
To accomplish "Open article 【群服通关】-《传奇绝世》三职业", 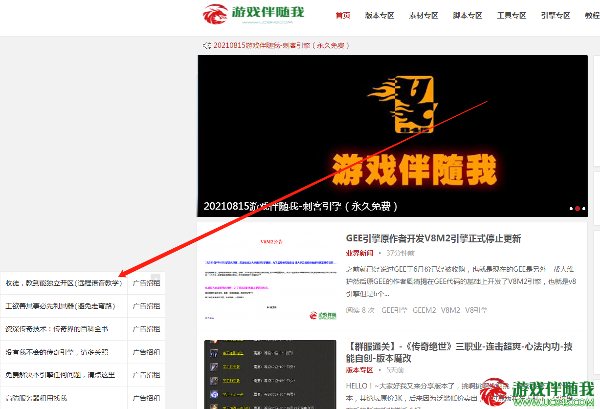I will [x=459, y=352].
